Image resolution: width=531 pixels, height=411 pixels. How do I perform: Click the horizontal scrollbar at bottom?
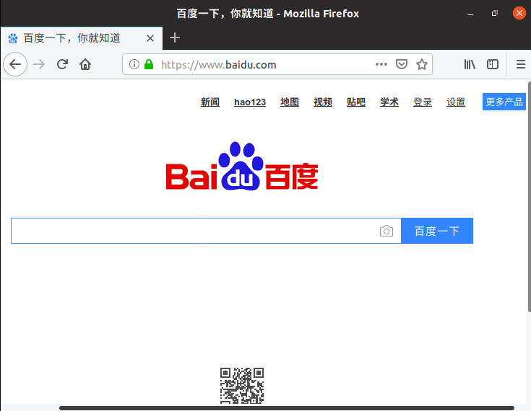287,408
